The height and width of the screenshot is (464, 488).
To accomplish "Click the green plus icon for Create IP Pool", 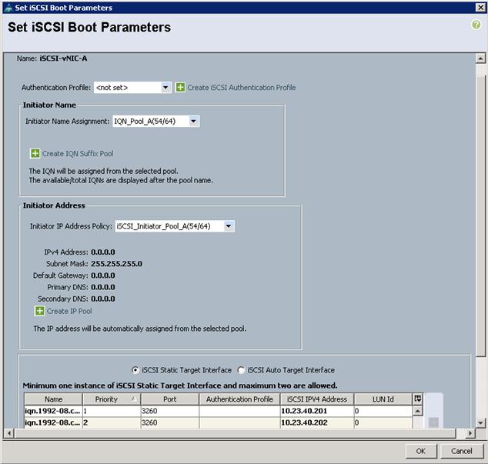I will 39,311.
